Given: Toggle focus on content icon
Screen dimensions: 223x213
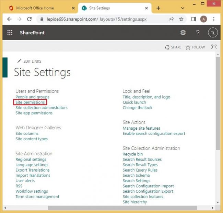Looking at the screenshot, I should tap(214, 47).
